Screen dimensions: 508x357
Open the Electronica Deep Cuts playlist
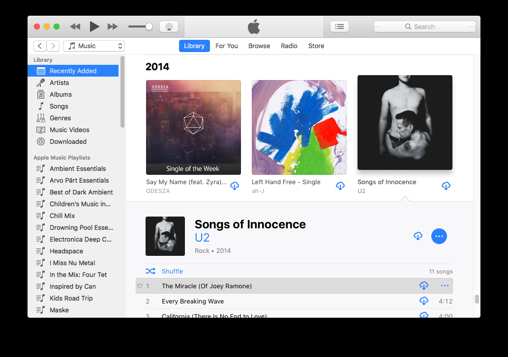pyautogui.click(x=73, y=240)
